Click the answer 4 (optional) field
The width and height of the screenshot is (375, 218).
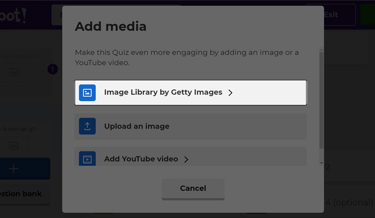[x=349, y=203]
